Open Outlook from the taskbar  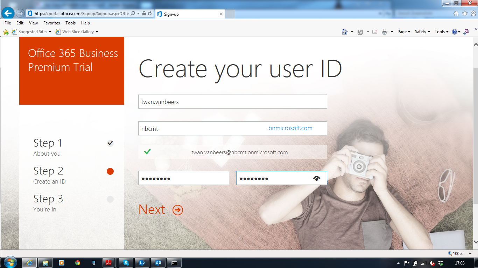tap(158, 263)
